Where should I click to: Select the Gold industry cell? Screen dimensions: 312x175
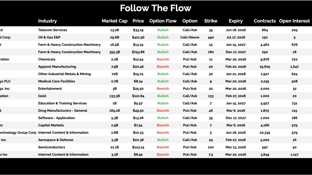(42, 96)
